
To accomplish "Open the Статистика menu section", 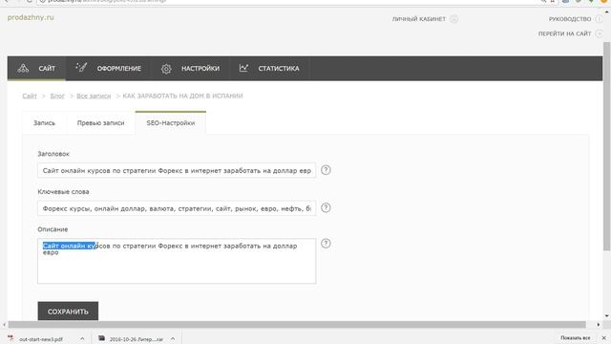I will point(269,68).
